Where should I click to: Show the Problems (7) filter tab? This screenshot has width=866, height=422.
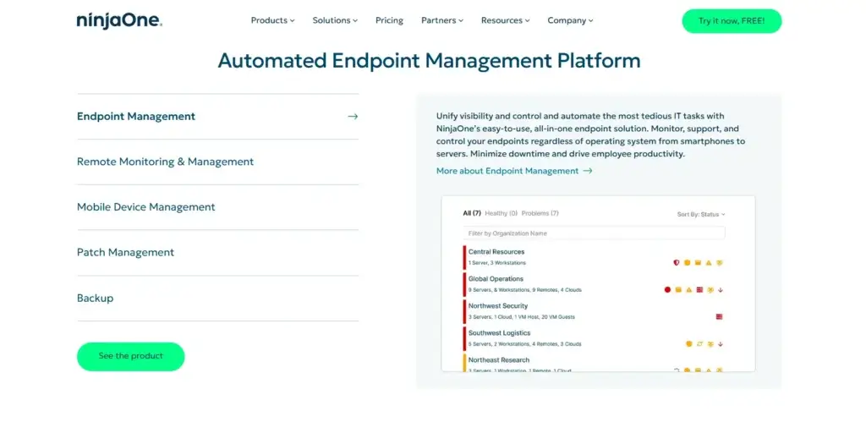tap(540, 213)
